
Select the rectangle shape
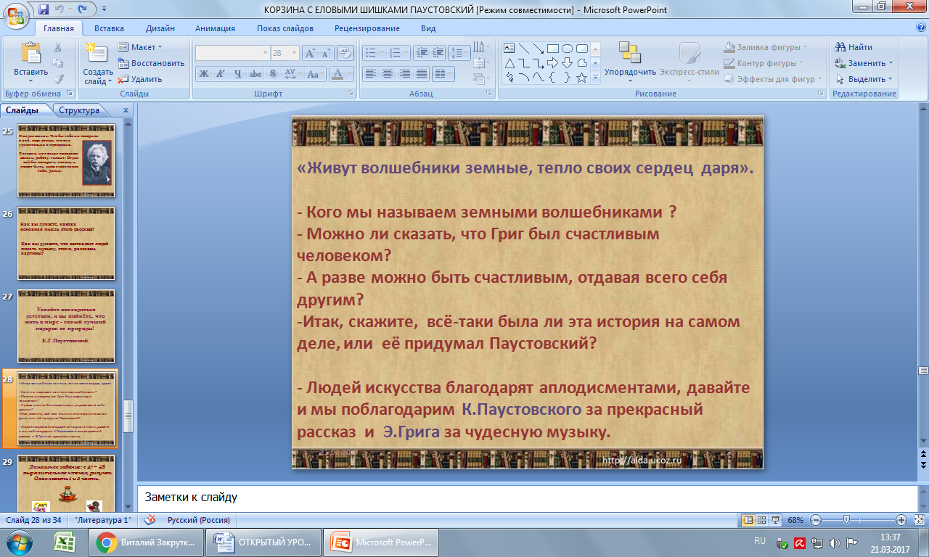[x=552, y=49]
